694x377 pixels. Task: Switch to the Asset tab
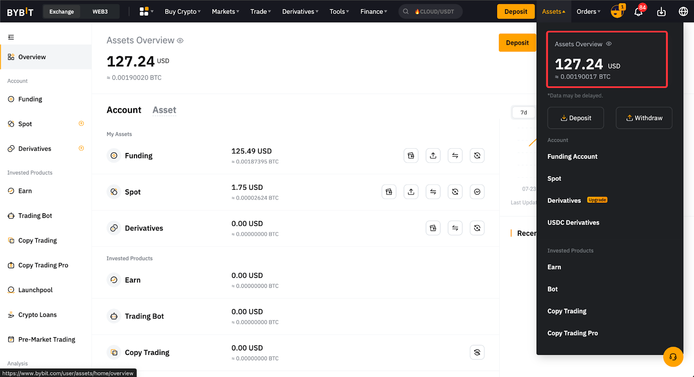[x=164, y=110]
